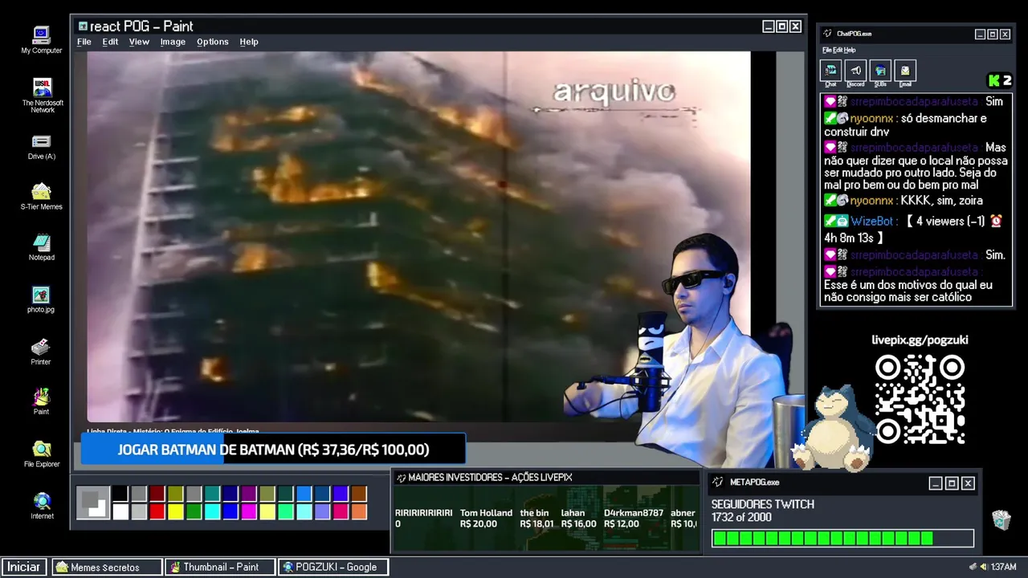1028x578 pixels.
Task: Click the D4rkman8787 R$12,00 investor entry
Action: [x=634, y=519]
